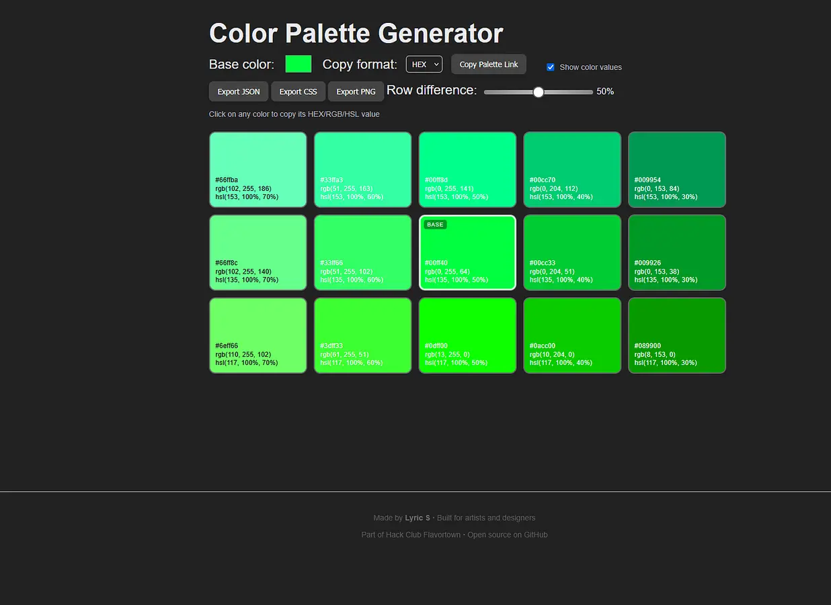This screenshot has height=605, width=831.
Task: Adjust the Row difference slider
Action: click(x=538, y=92)
